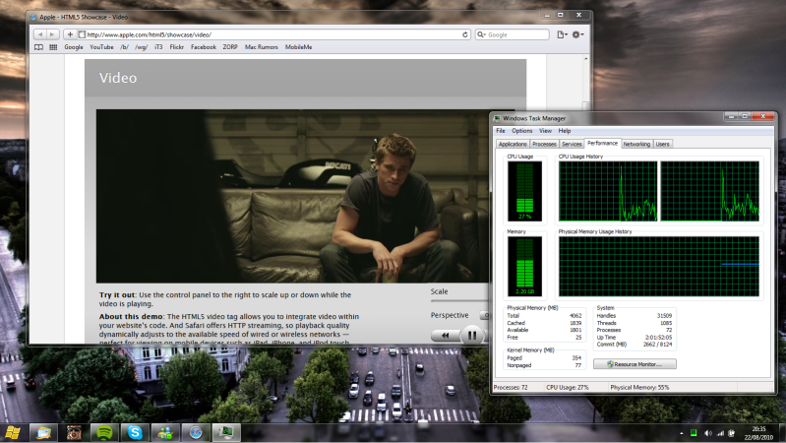Switch to the Processes tab
The image size is (786, 443).
coord(544,144)
